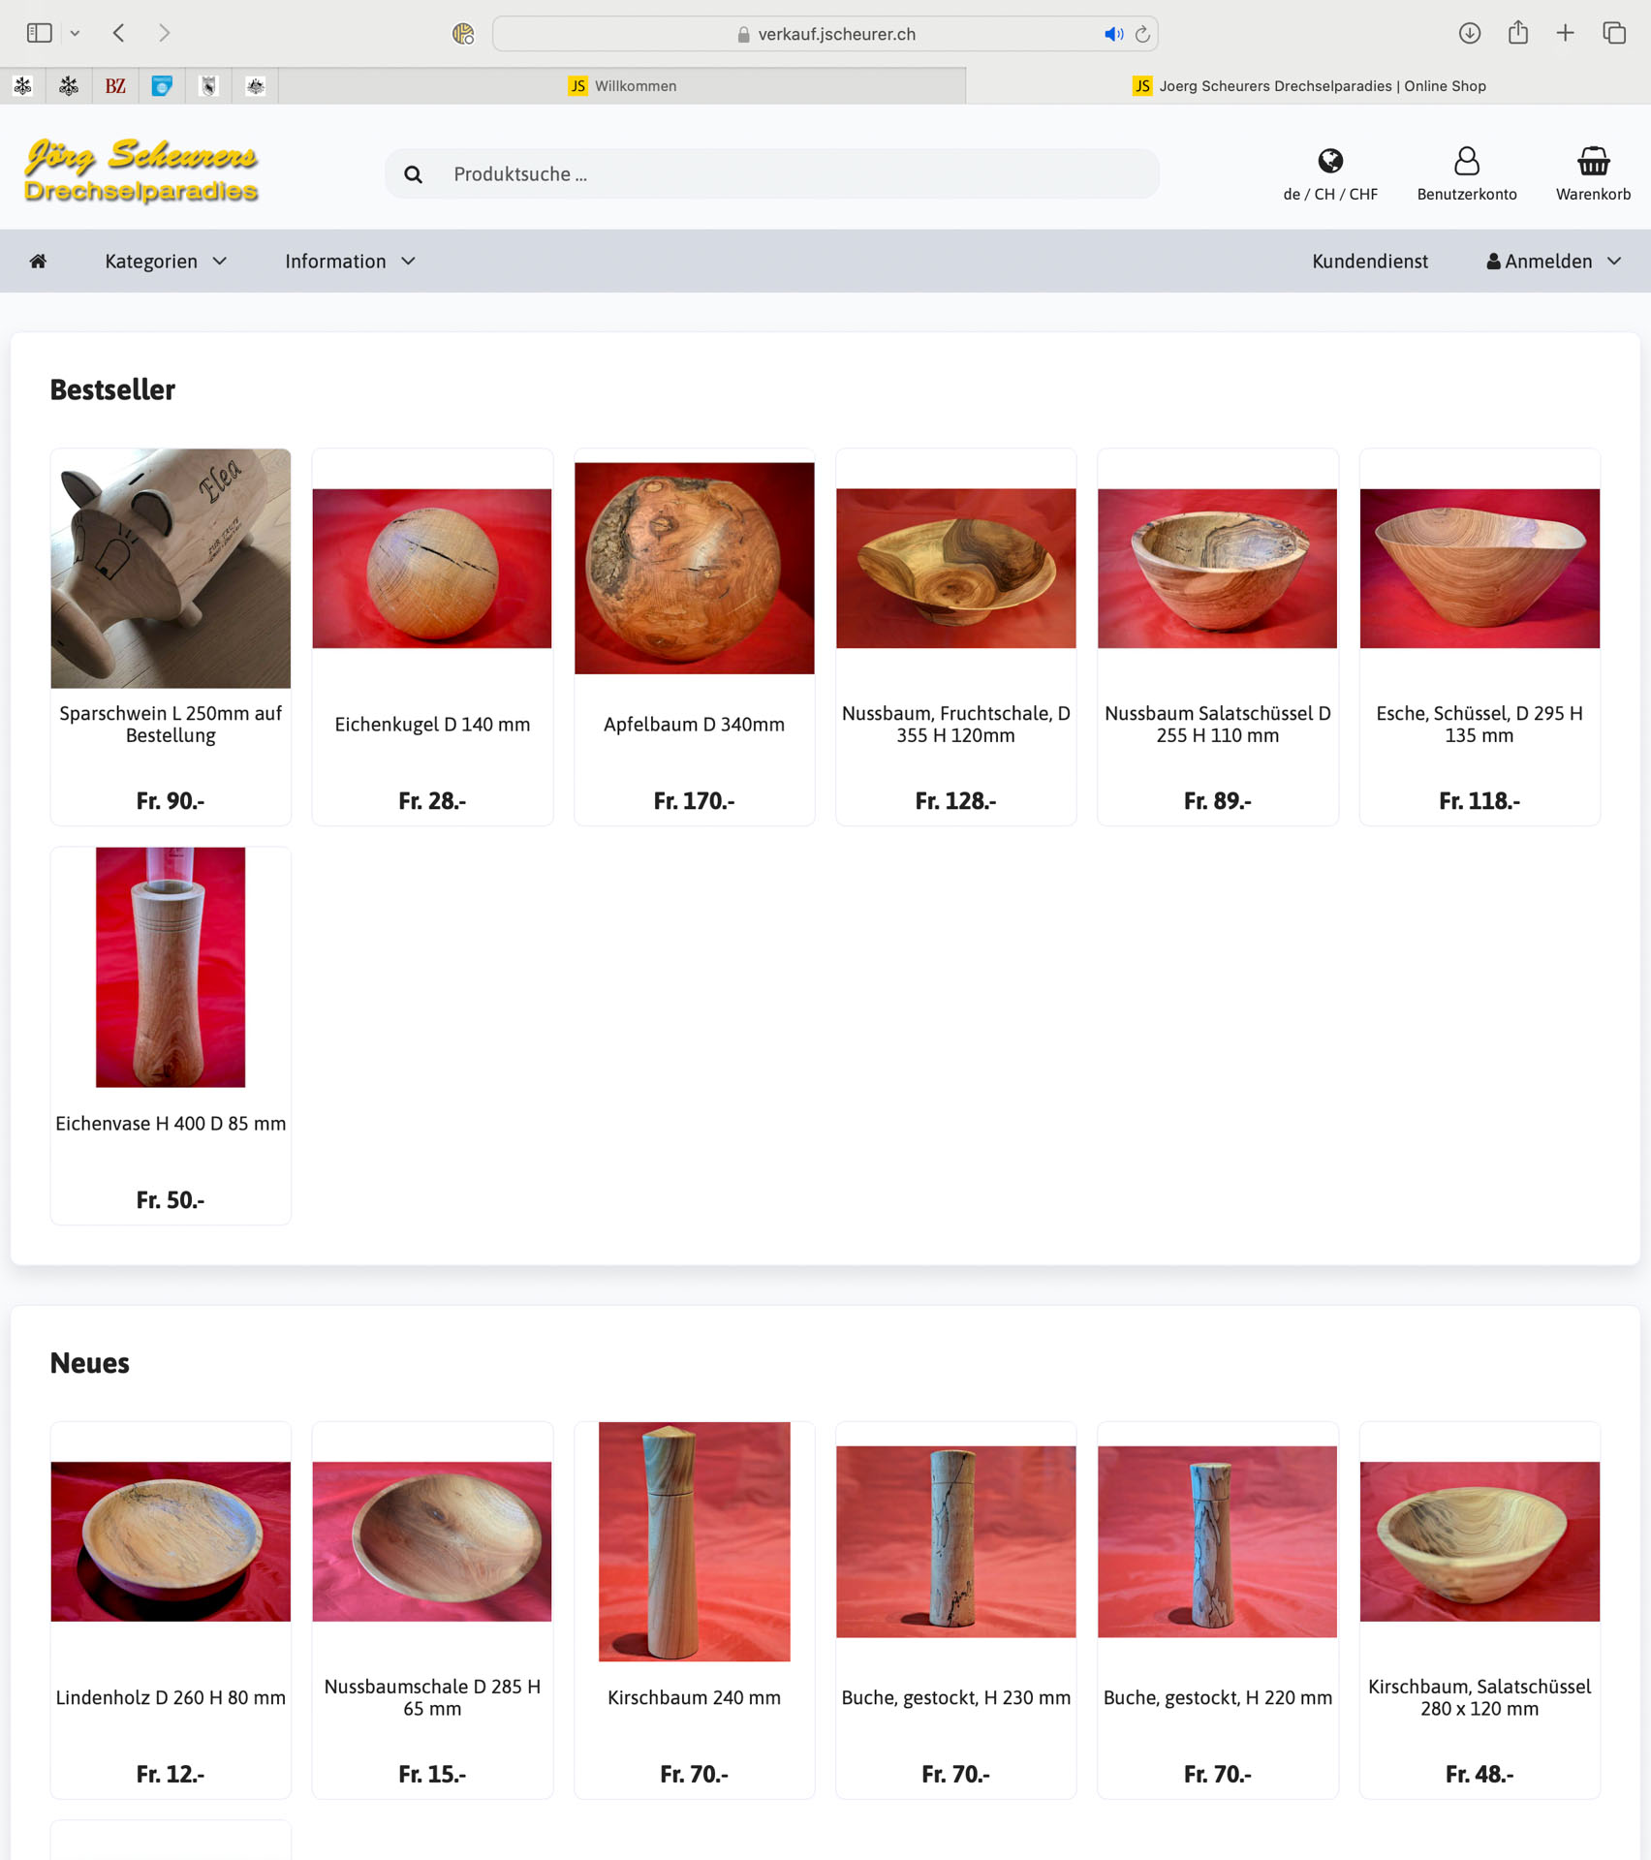View Kirschbaum 240 mm mill image
1651x1860 pixels.
click(x=695, y=1542)
